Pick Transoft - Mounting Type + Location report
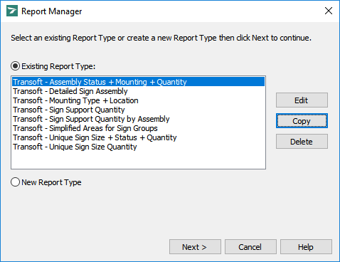340x262 pixels. pos(138,100)
